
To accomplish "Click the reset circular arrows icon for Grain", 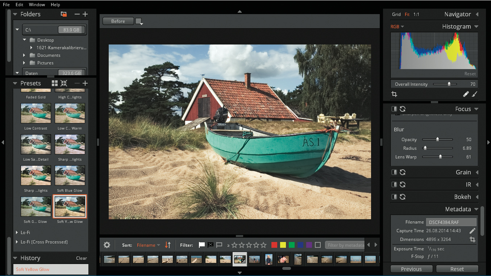I will coord(402,173).
